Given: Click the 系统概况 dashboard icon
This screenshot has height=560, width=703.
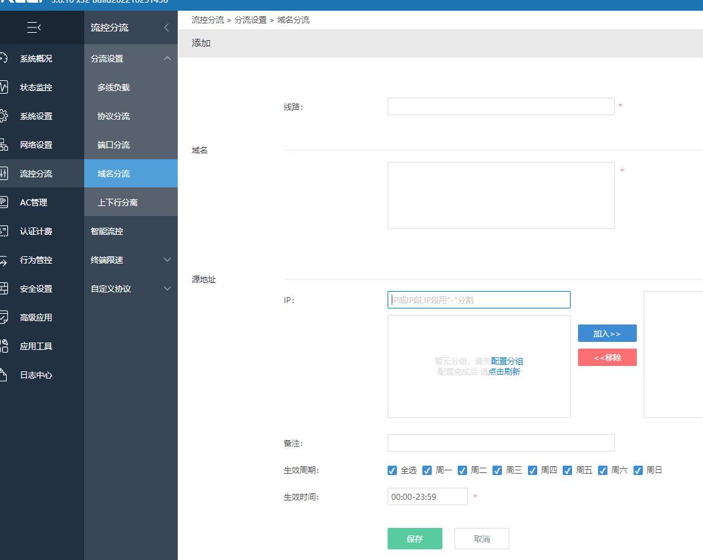Looking at the screenshot, I should click(3, 58).
